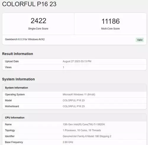Click the Multi-Core Score label

click(x=110, y=29)
